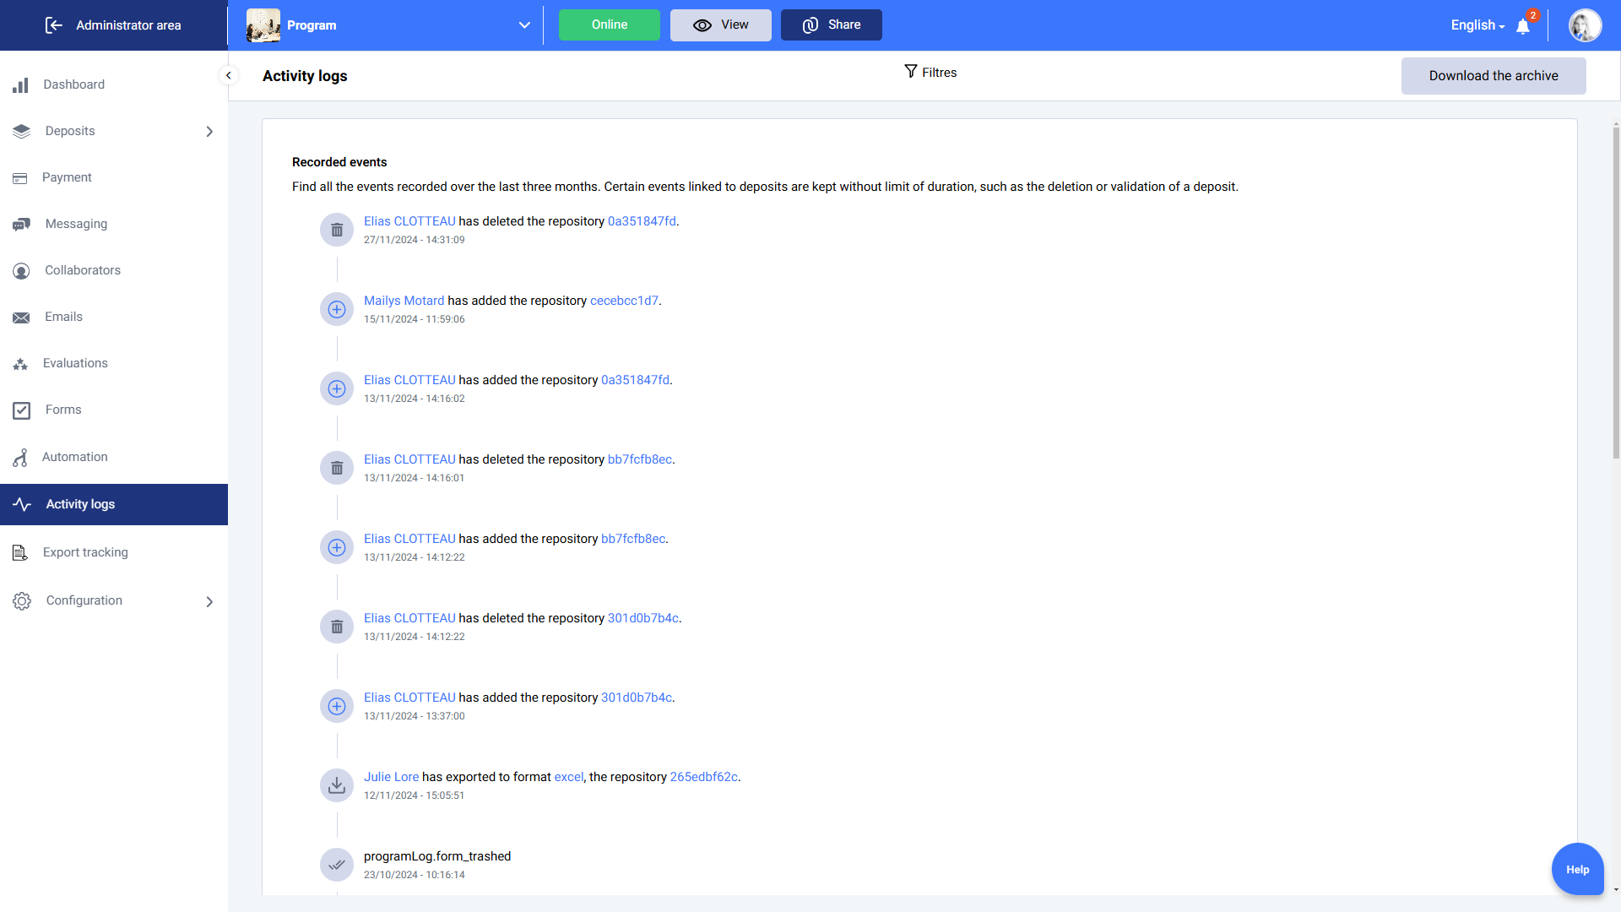Go to Export tracking menu item
The image size is (1621, 912).
[x=85, y=552]
